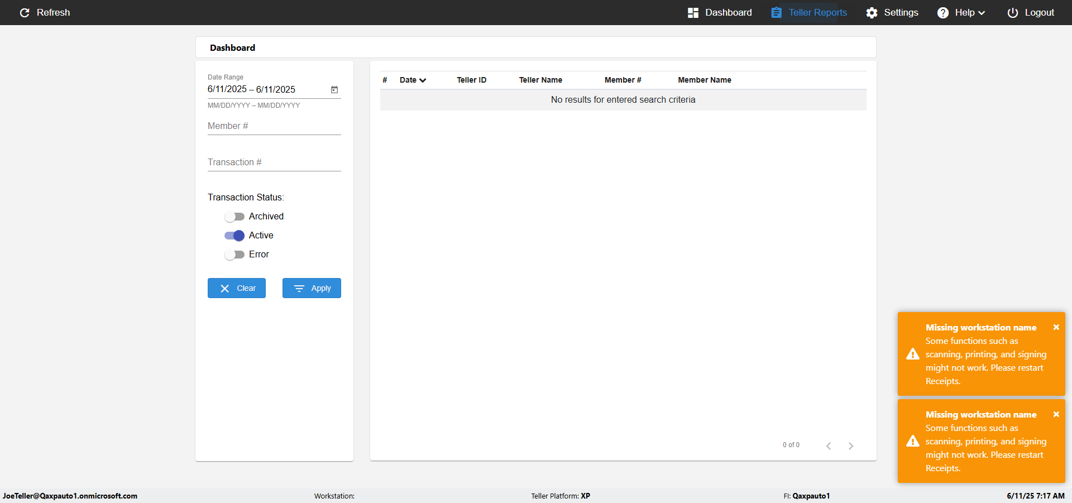
Task: Click the Clear filters button
Action: [237, 288]
